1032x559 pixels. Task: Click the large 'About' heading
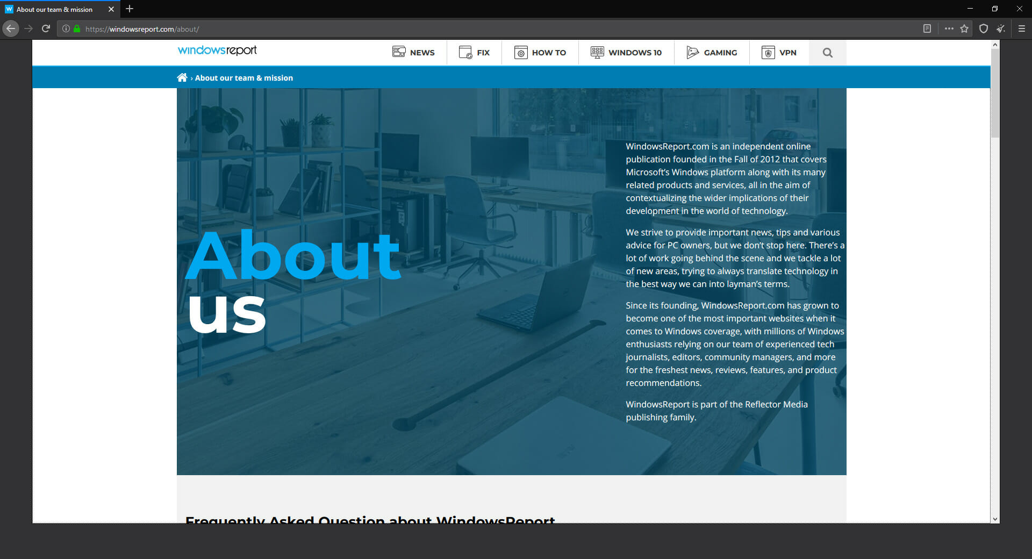[x=293, y=256]
